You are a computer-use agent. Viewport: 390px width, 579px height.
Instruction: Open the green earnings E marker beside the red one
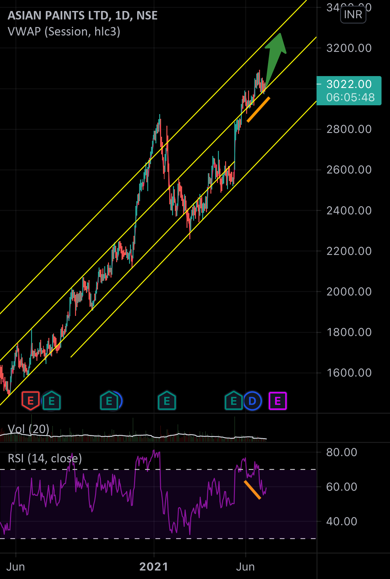pos(51,400)
